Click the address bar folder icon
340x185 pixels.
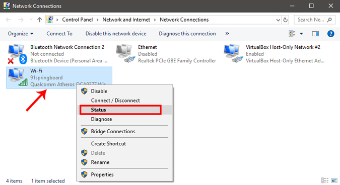(x=50, y=20)
